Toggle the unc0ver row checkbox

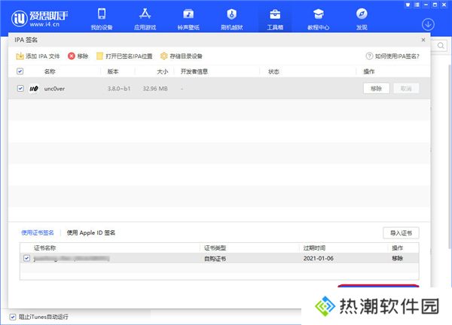tap(20, 88)
